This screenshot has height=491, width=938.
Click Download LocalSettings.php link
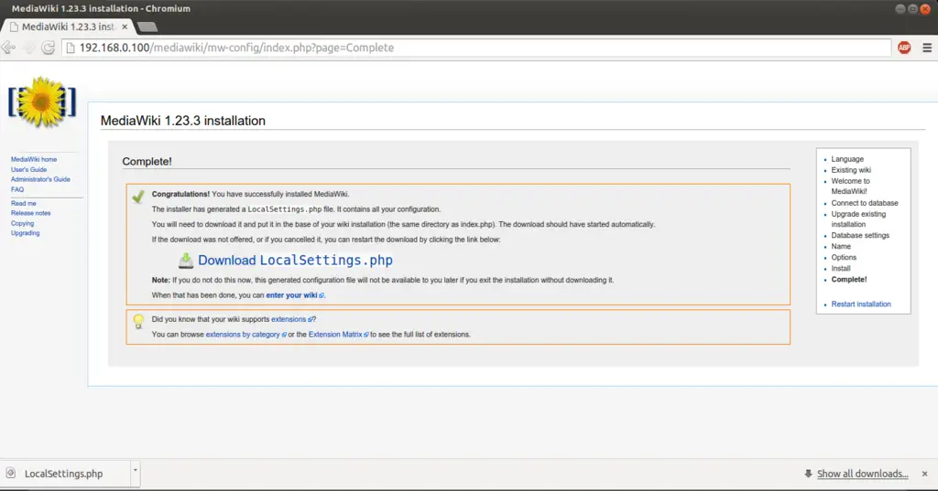[x=295, y=261]
